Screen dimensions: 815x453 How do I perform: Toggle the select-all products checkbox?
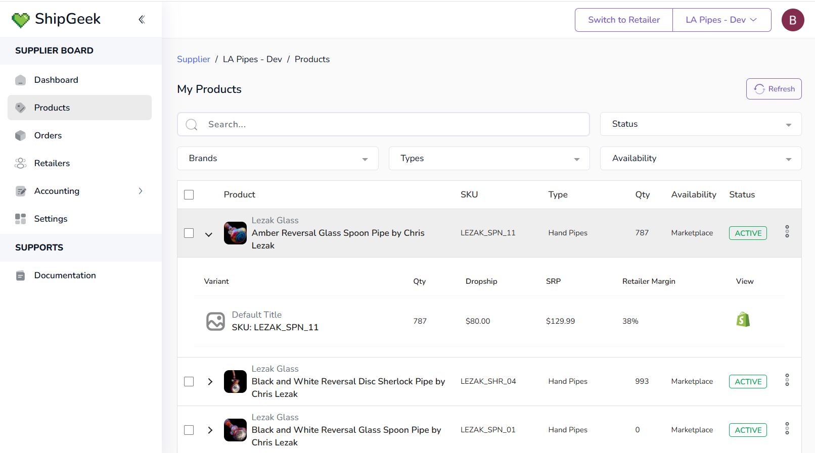pyautogui.click(x=189, y=195)
